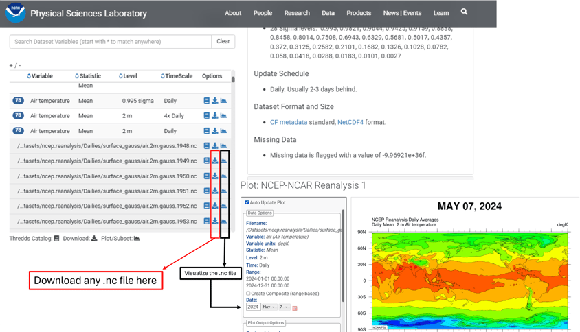
Task: Plot the air.2m.gauss.1950.nc file
Action: (224, 176)
